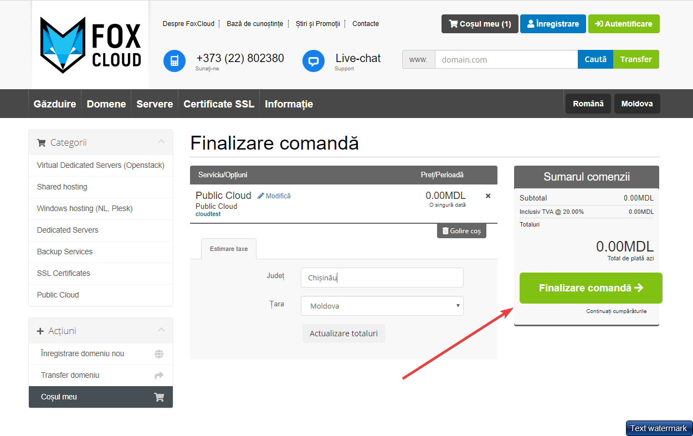This screenshot has width=693, height=436.
Task: Open Live-chat via speech bubble icon
Action: [x=314, y=61]
